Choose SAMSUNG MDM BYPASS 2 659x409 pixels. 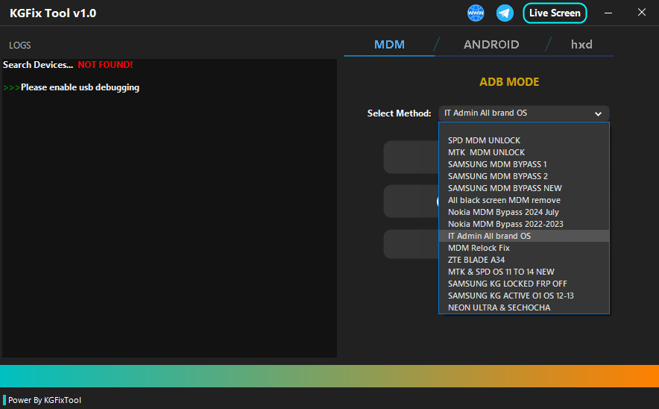(x=497, y=176)
